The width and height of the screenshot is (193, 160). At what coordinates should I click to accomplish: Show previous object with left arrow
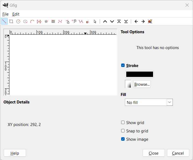(x=136, y=21)
